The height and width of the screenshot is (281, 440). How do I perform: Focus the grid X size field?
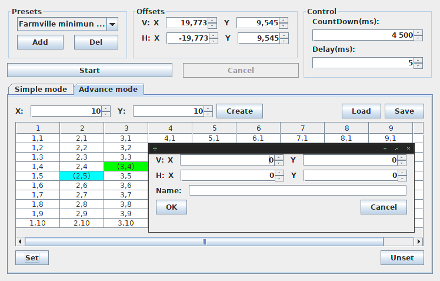[66, 111]
